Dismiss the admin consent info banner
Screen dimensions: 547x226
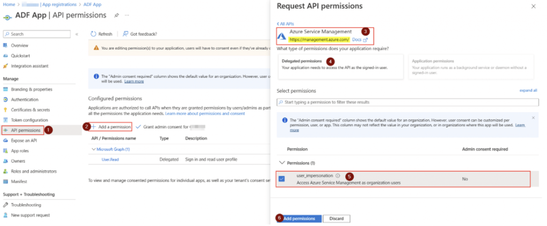coord(533,118)
